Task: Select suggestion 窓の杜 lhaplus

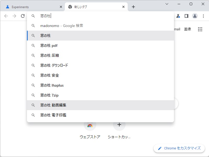Action: pos(100,85)
